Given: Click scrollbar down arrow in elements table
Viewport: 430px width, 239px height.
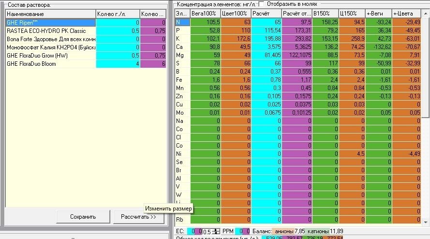Looking at the screenshot, I should 425,222.
